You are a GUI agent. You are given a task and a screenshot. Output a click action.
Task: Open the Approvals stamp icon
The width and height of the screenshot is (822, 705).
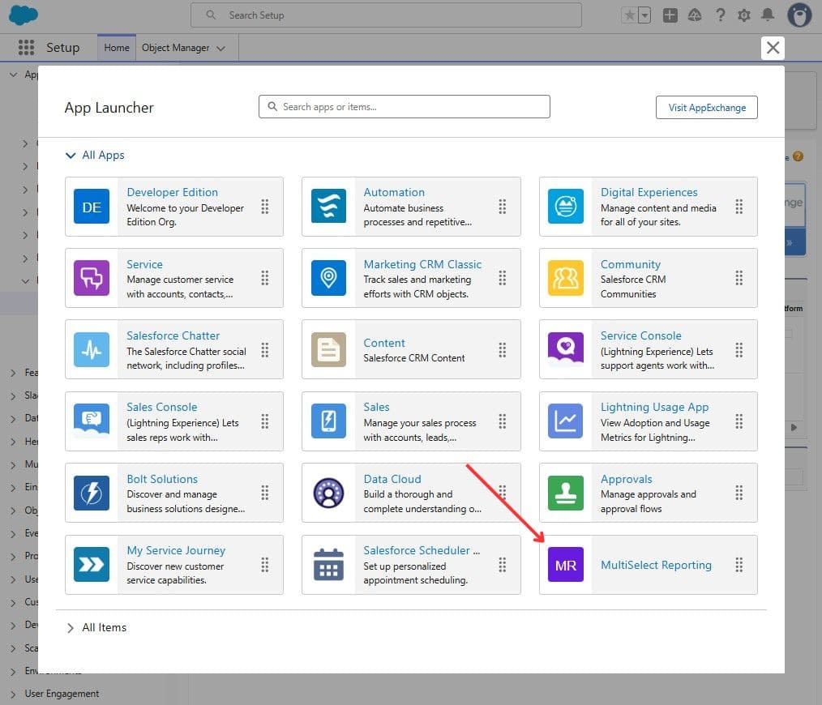565,493
